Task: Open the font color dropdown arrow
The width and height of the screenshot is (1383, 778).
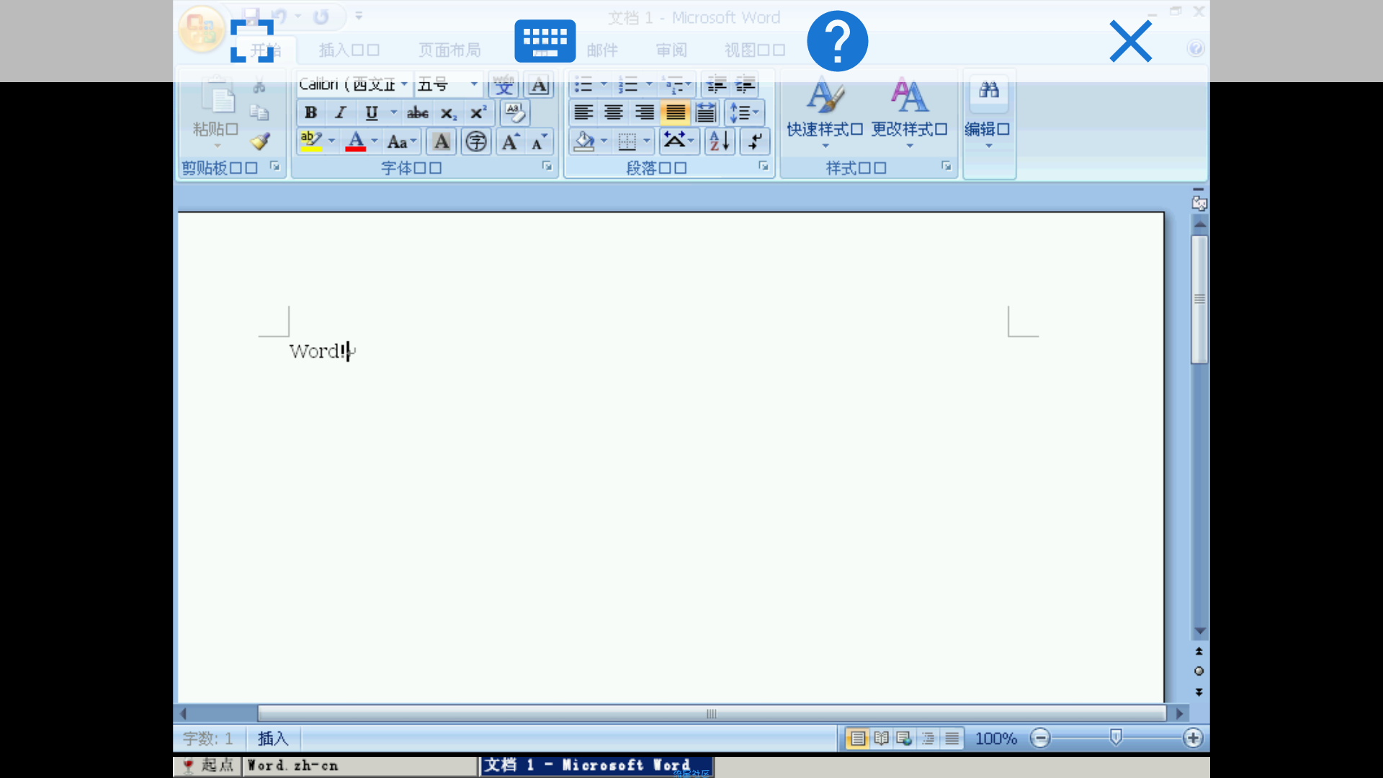Action: click(x=375, y=141)
